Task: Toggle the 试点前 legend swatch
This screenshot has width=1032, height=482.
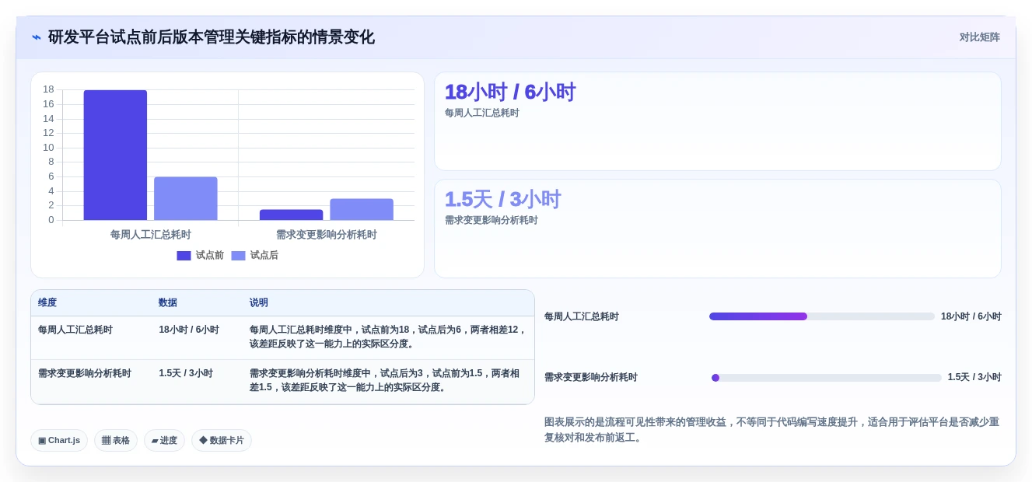Action: click(x=184, y=256)
